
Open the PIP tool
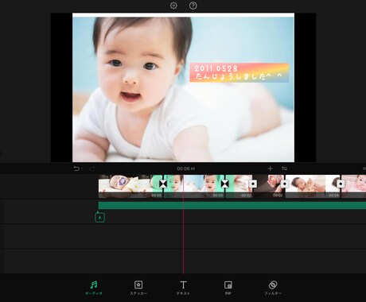228,288
